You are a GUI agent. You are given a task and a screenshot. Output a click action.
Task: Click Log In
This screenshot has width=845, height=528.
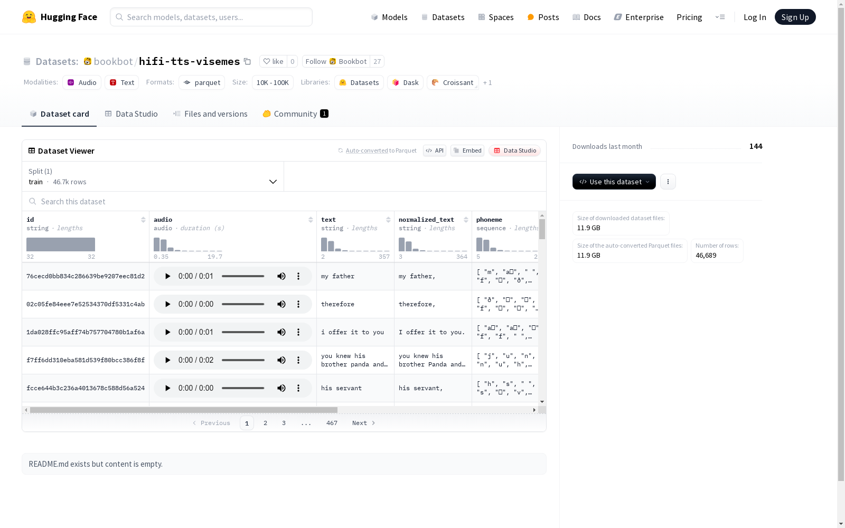[755, 17]
